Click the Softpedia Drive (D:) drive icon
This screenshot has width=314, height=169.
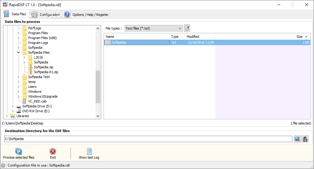[x=19, y=106]
